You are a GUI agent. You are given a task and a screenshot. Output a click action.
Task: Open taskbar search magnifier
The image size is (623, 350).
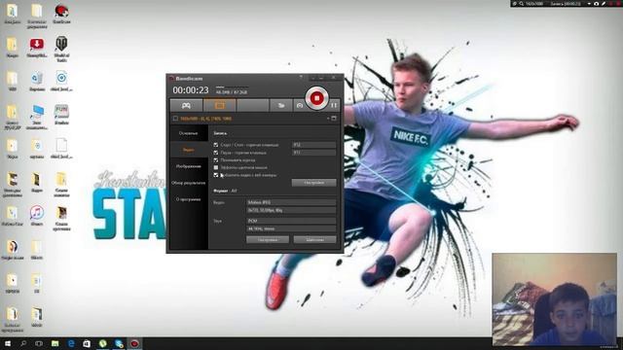click(23, 343)
